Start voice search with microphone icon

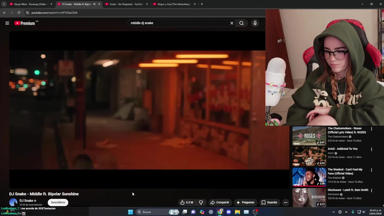(255, 23)
